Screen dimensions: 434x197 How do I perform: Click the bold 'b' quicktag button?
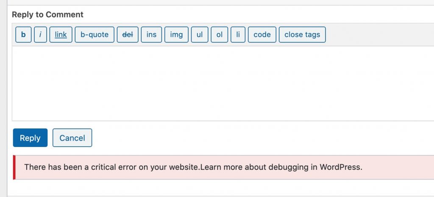(x=24, y=35)
